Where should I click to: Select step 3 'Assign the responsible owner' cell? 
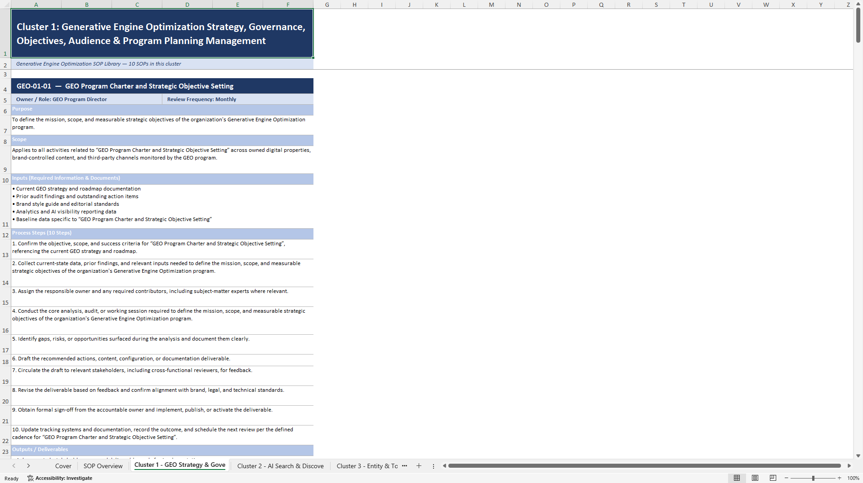[162, 297]
